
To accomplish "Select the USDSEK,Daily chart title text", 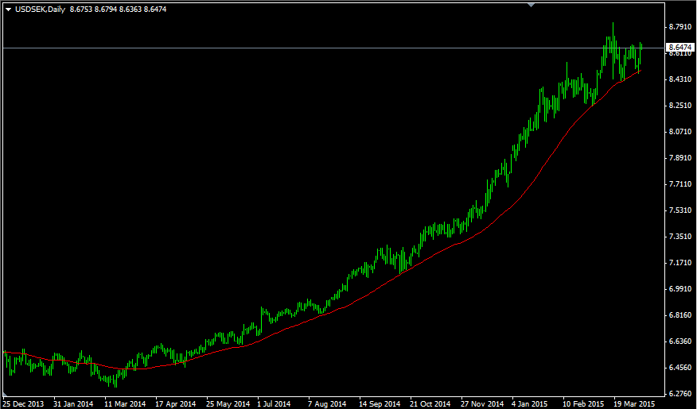I will point(40,9).
